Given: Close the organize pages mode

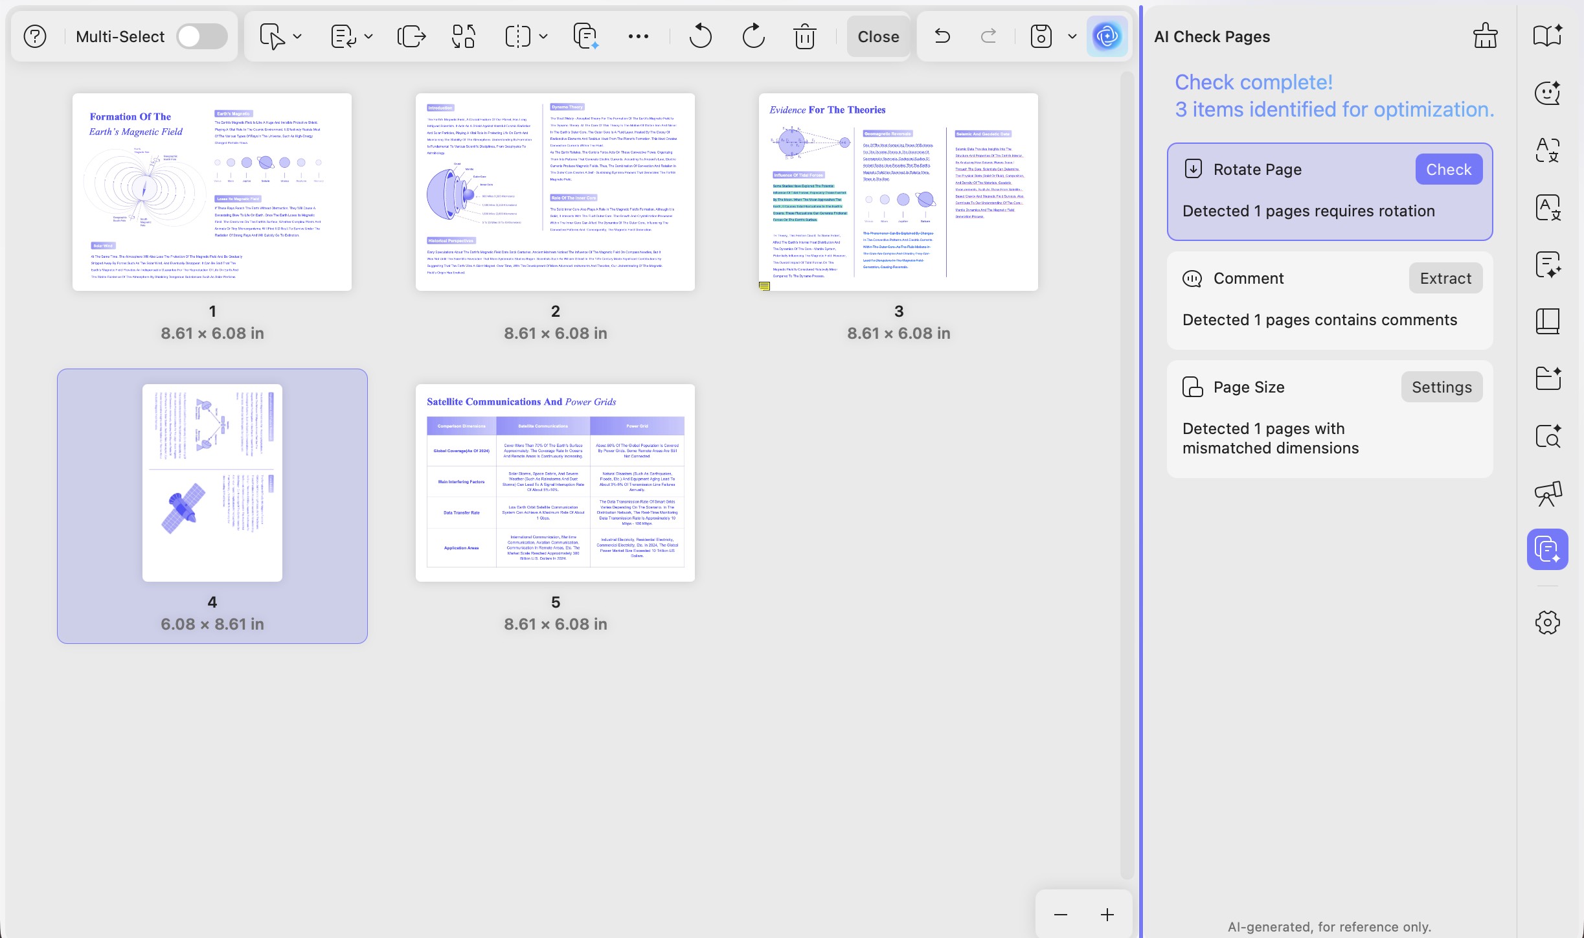Looking at the screenshot, I should click(x=878, y=37).
